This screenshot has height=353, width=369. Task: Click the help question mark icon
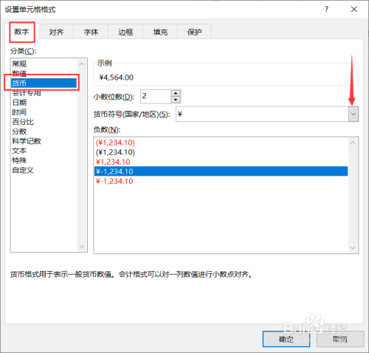[326, 10]
